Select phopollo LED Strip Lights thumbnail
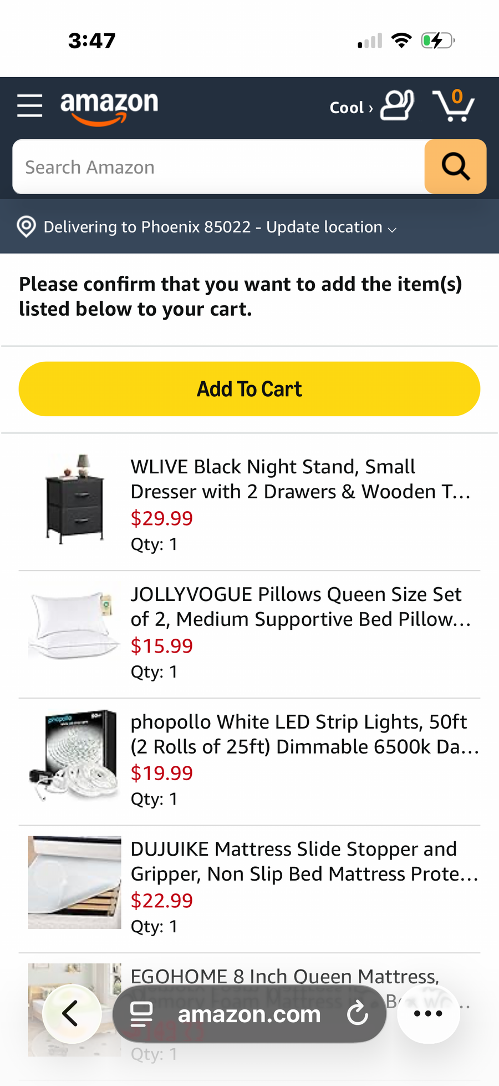Viewport: 499px width, 1086px height. coord(74,755)
